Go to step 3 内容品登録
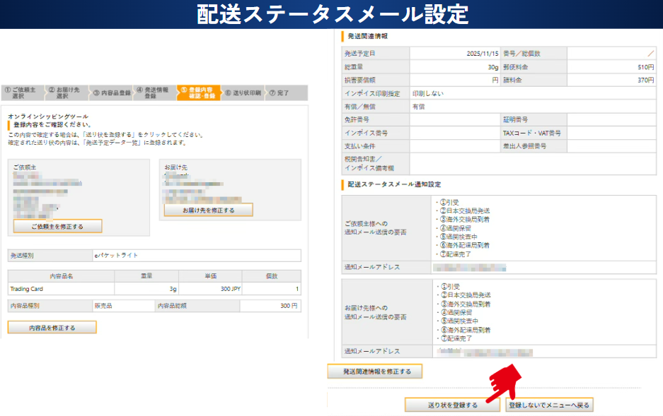The height and width of the screenshot is (416, 663). pos(112,93)
